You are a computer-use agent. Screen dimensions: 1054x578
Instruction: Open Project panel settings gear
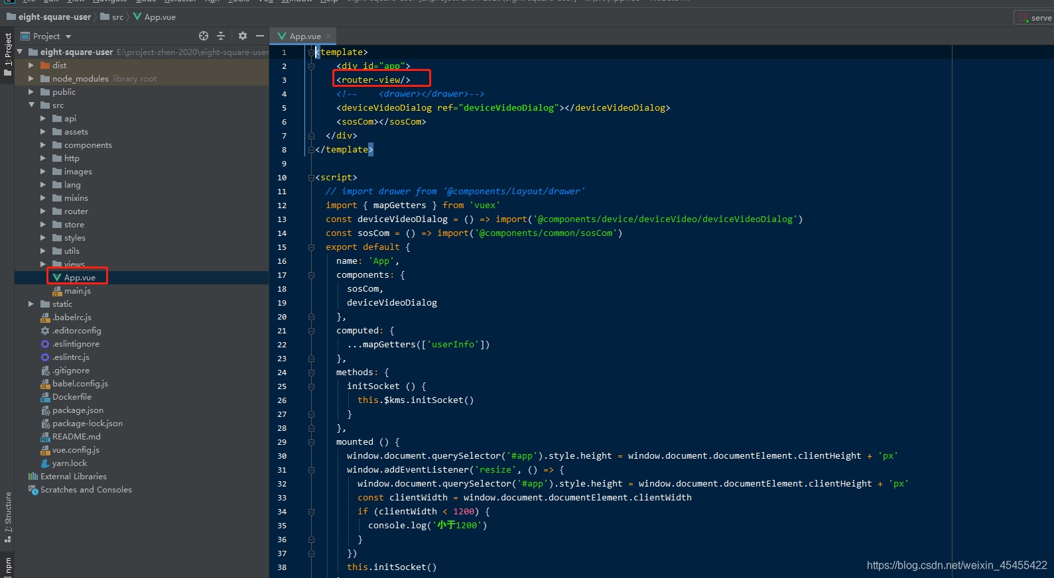click(243, 36)
